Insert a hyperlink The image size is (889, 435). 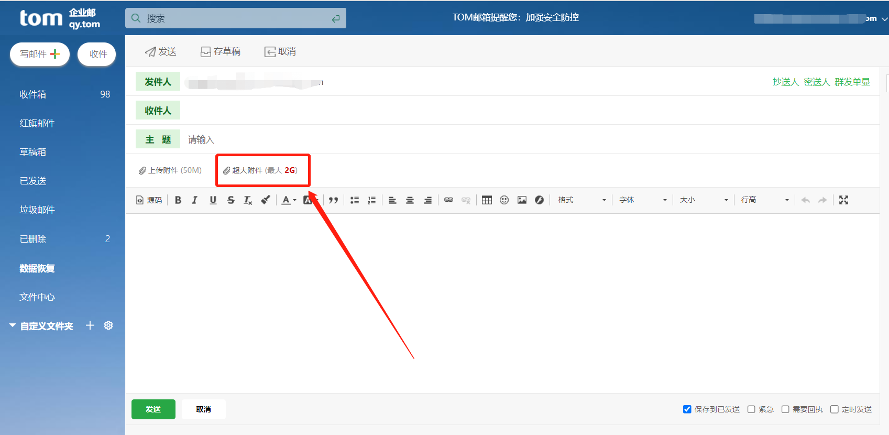[x=448, y=200]
